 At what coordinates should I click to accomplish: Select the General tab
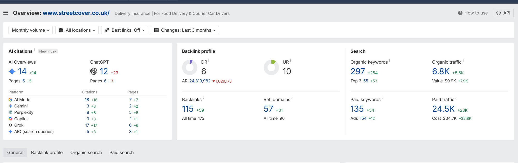pos(15,153)
